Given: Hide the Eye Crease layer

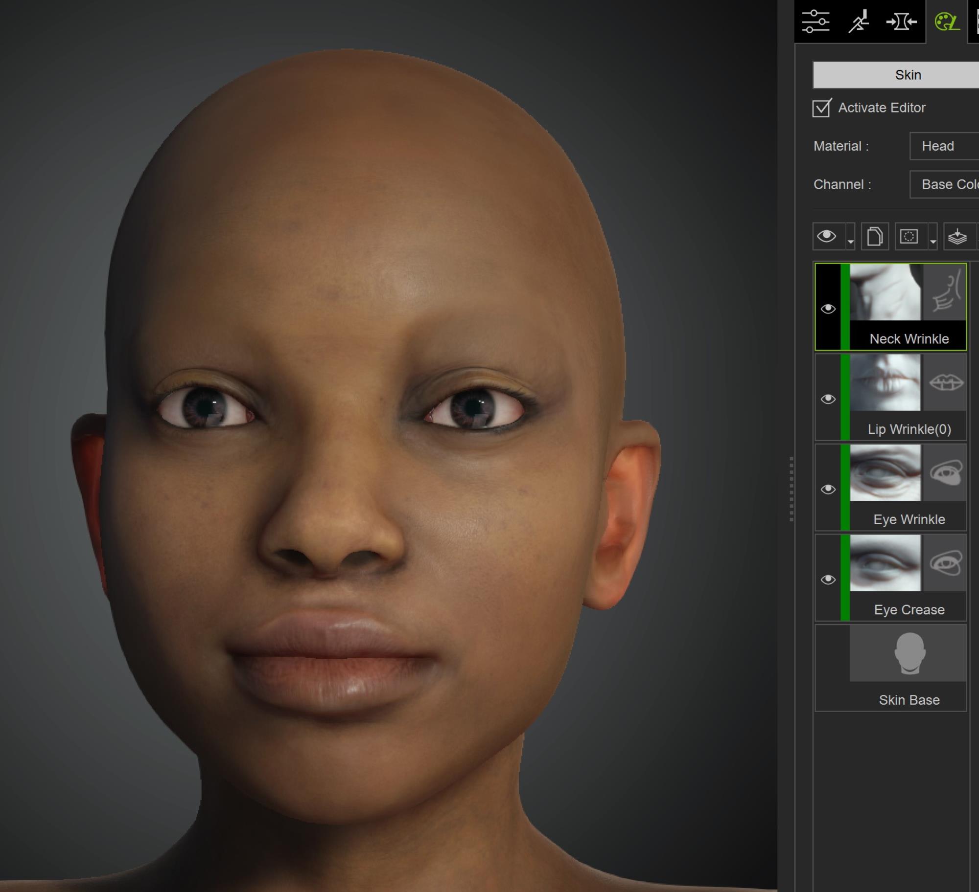Looking at the screenshot, I should pyautogui.click(x=828, y=580).
